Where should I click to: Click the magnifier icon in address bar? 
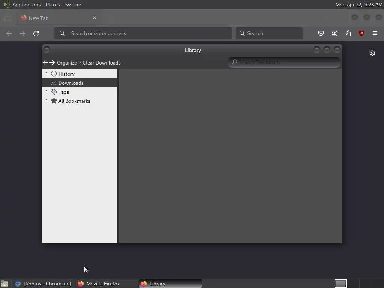[62, 33]
